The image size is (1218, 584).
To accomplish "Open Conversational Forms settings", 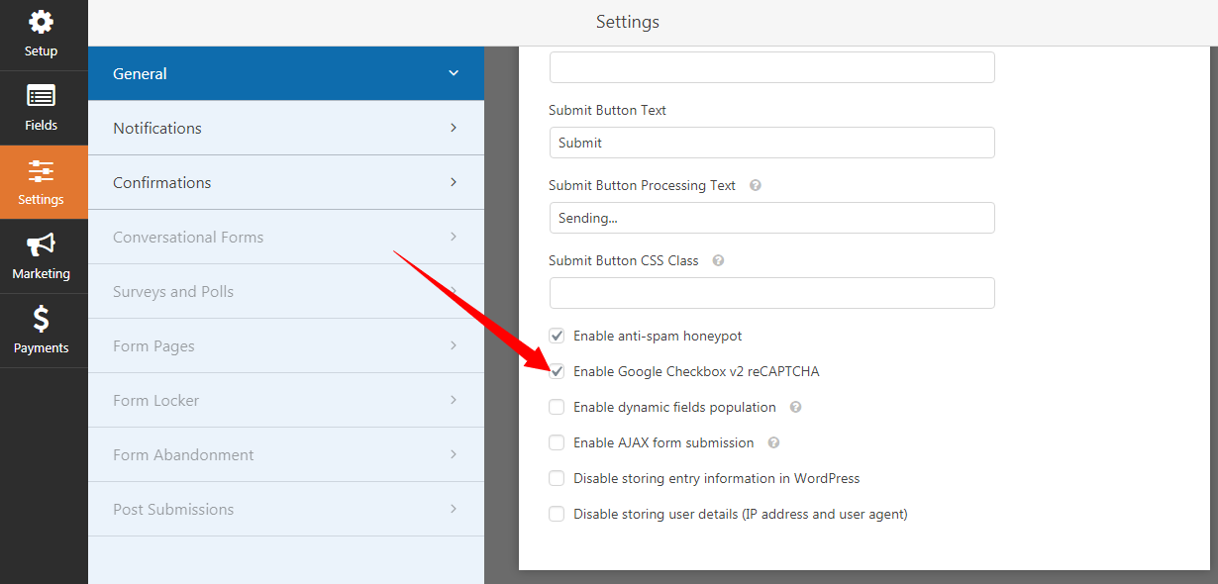I will coord(286,237).
